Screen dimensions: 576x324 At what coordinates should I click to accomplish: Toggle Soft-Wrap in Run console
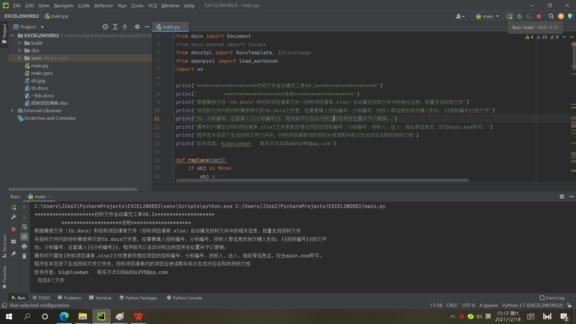pyautogui.click(x=24, y=227)
